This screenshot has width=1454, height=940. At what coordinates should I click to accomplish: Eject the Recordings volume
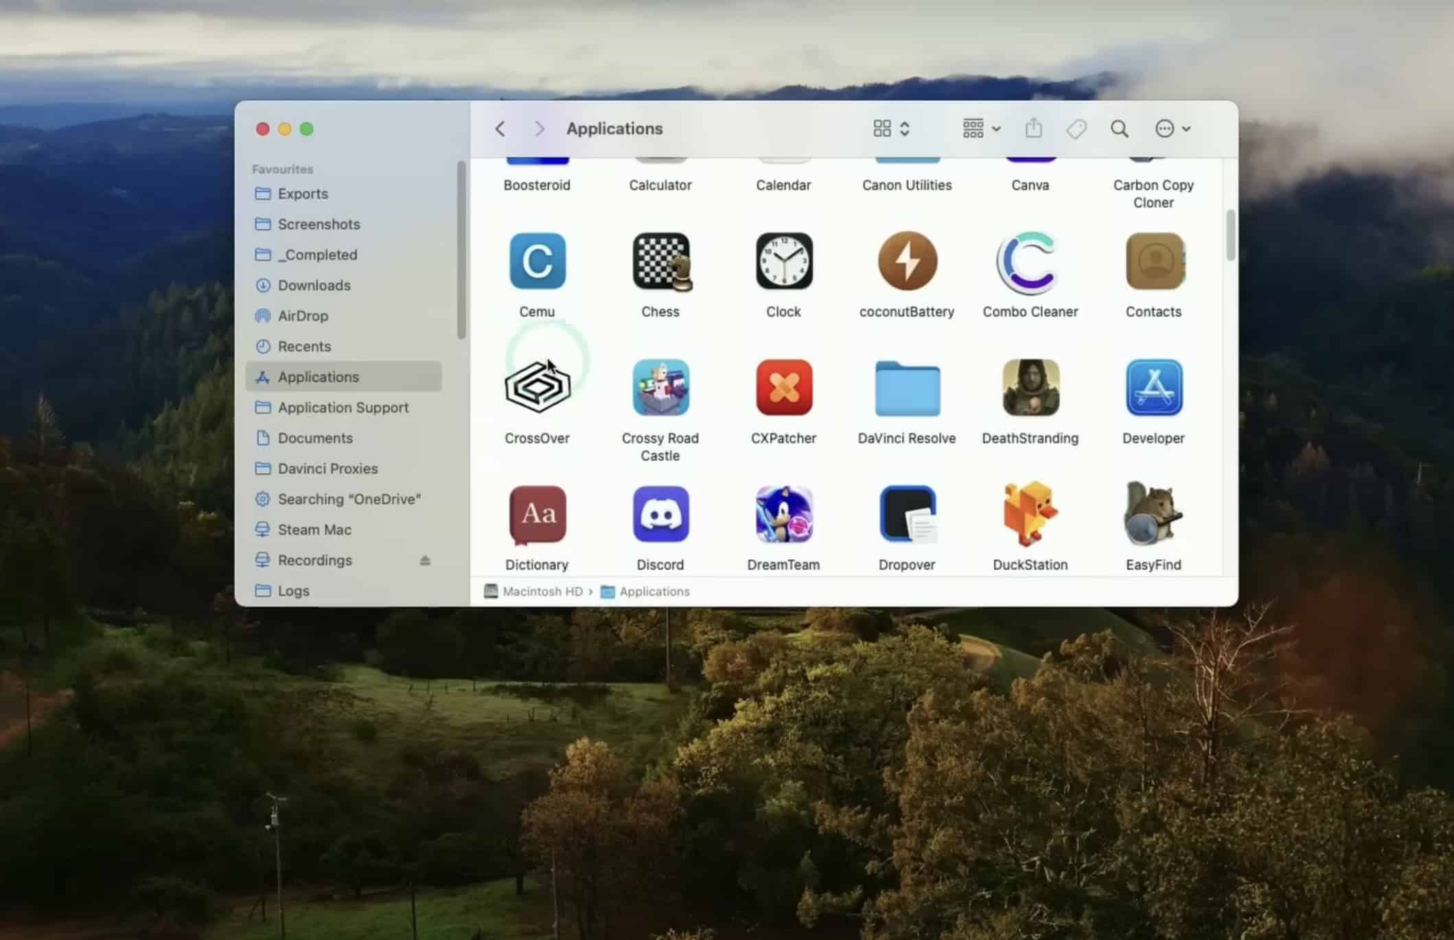click(x=425, y=561)
